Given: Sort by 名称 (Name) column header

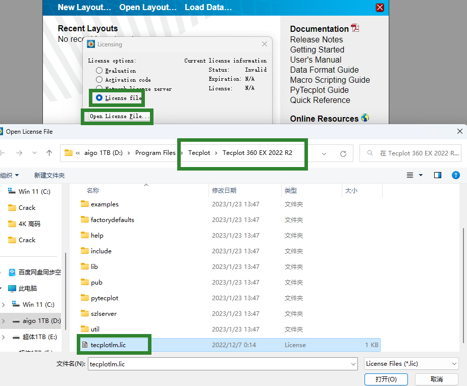Looking at the screenshot, I should [92, 190].
